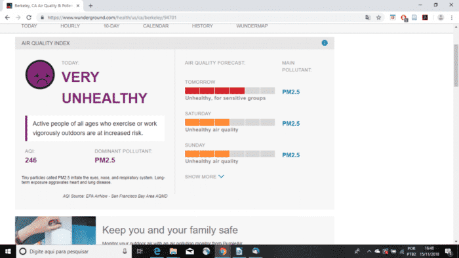
Task: Open a new browser tab
Action: 90,5
